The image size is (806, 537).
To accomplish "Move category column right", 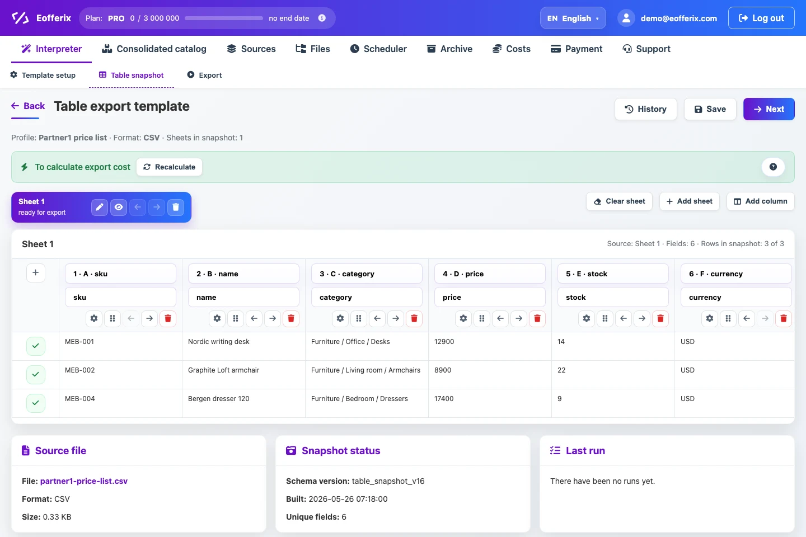I will 396,318.
